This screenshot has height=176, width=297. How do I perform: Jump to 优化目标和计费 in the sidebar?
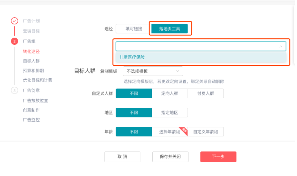pyautogui.click(x=38, y=80)
